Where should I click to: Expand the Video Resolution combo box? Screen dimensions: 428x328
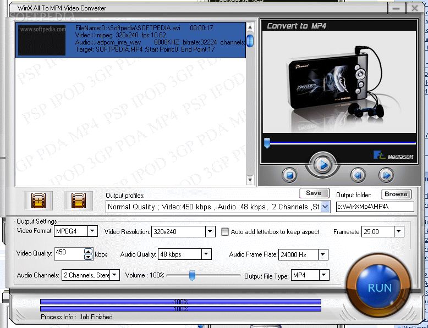pyautogui.click(x=210, y=232)
